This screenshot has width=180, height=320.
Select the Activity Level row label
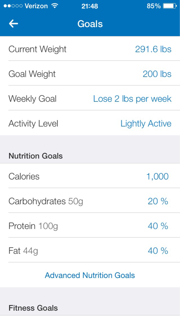click(34, 124)
